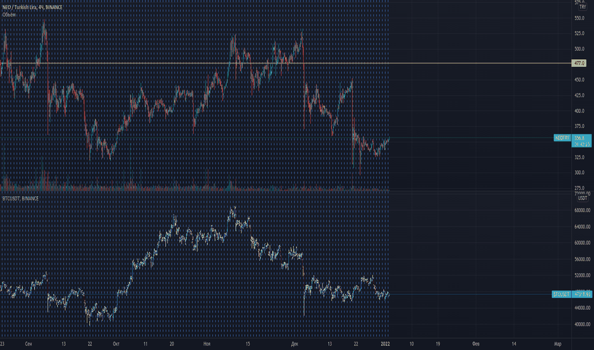Click the NEOTRY last-price symbol label
Viewport: 594px width, 350px height.
pyautogui.click(x=562, y=137)
